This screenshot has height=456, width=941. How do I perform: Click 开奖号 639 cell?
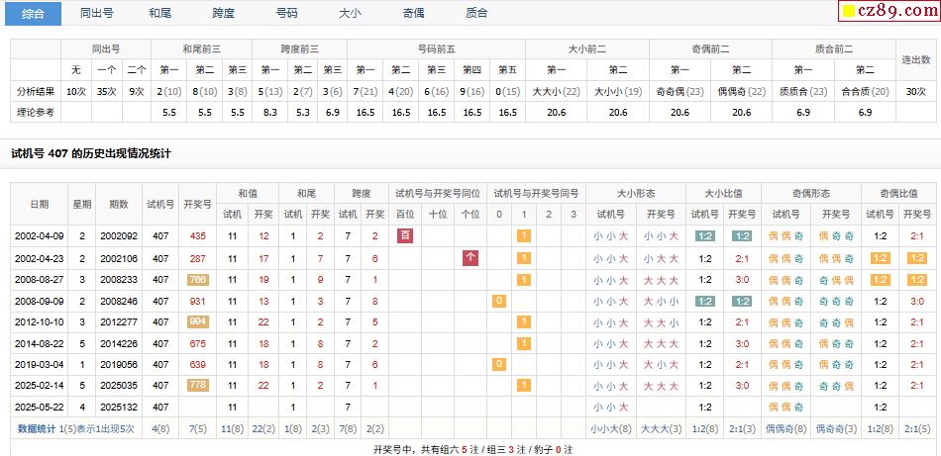pos(198,365)
